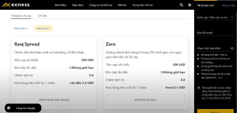The height and width of the screenshot is (113, 237).
Task: Open Công cụ và Dịch vụ menu
Action: 101,5
